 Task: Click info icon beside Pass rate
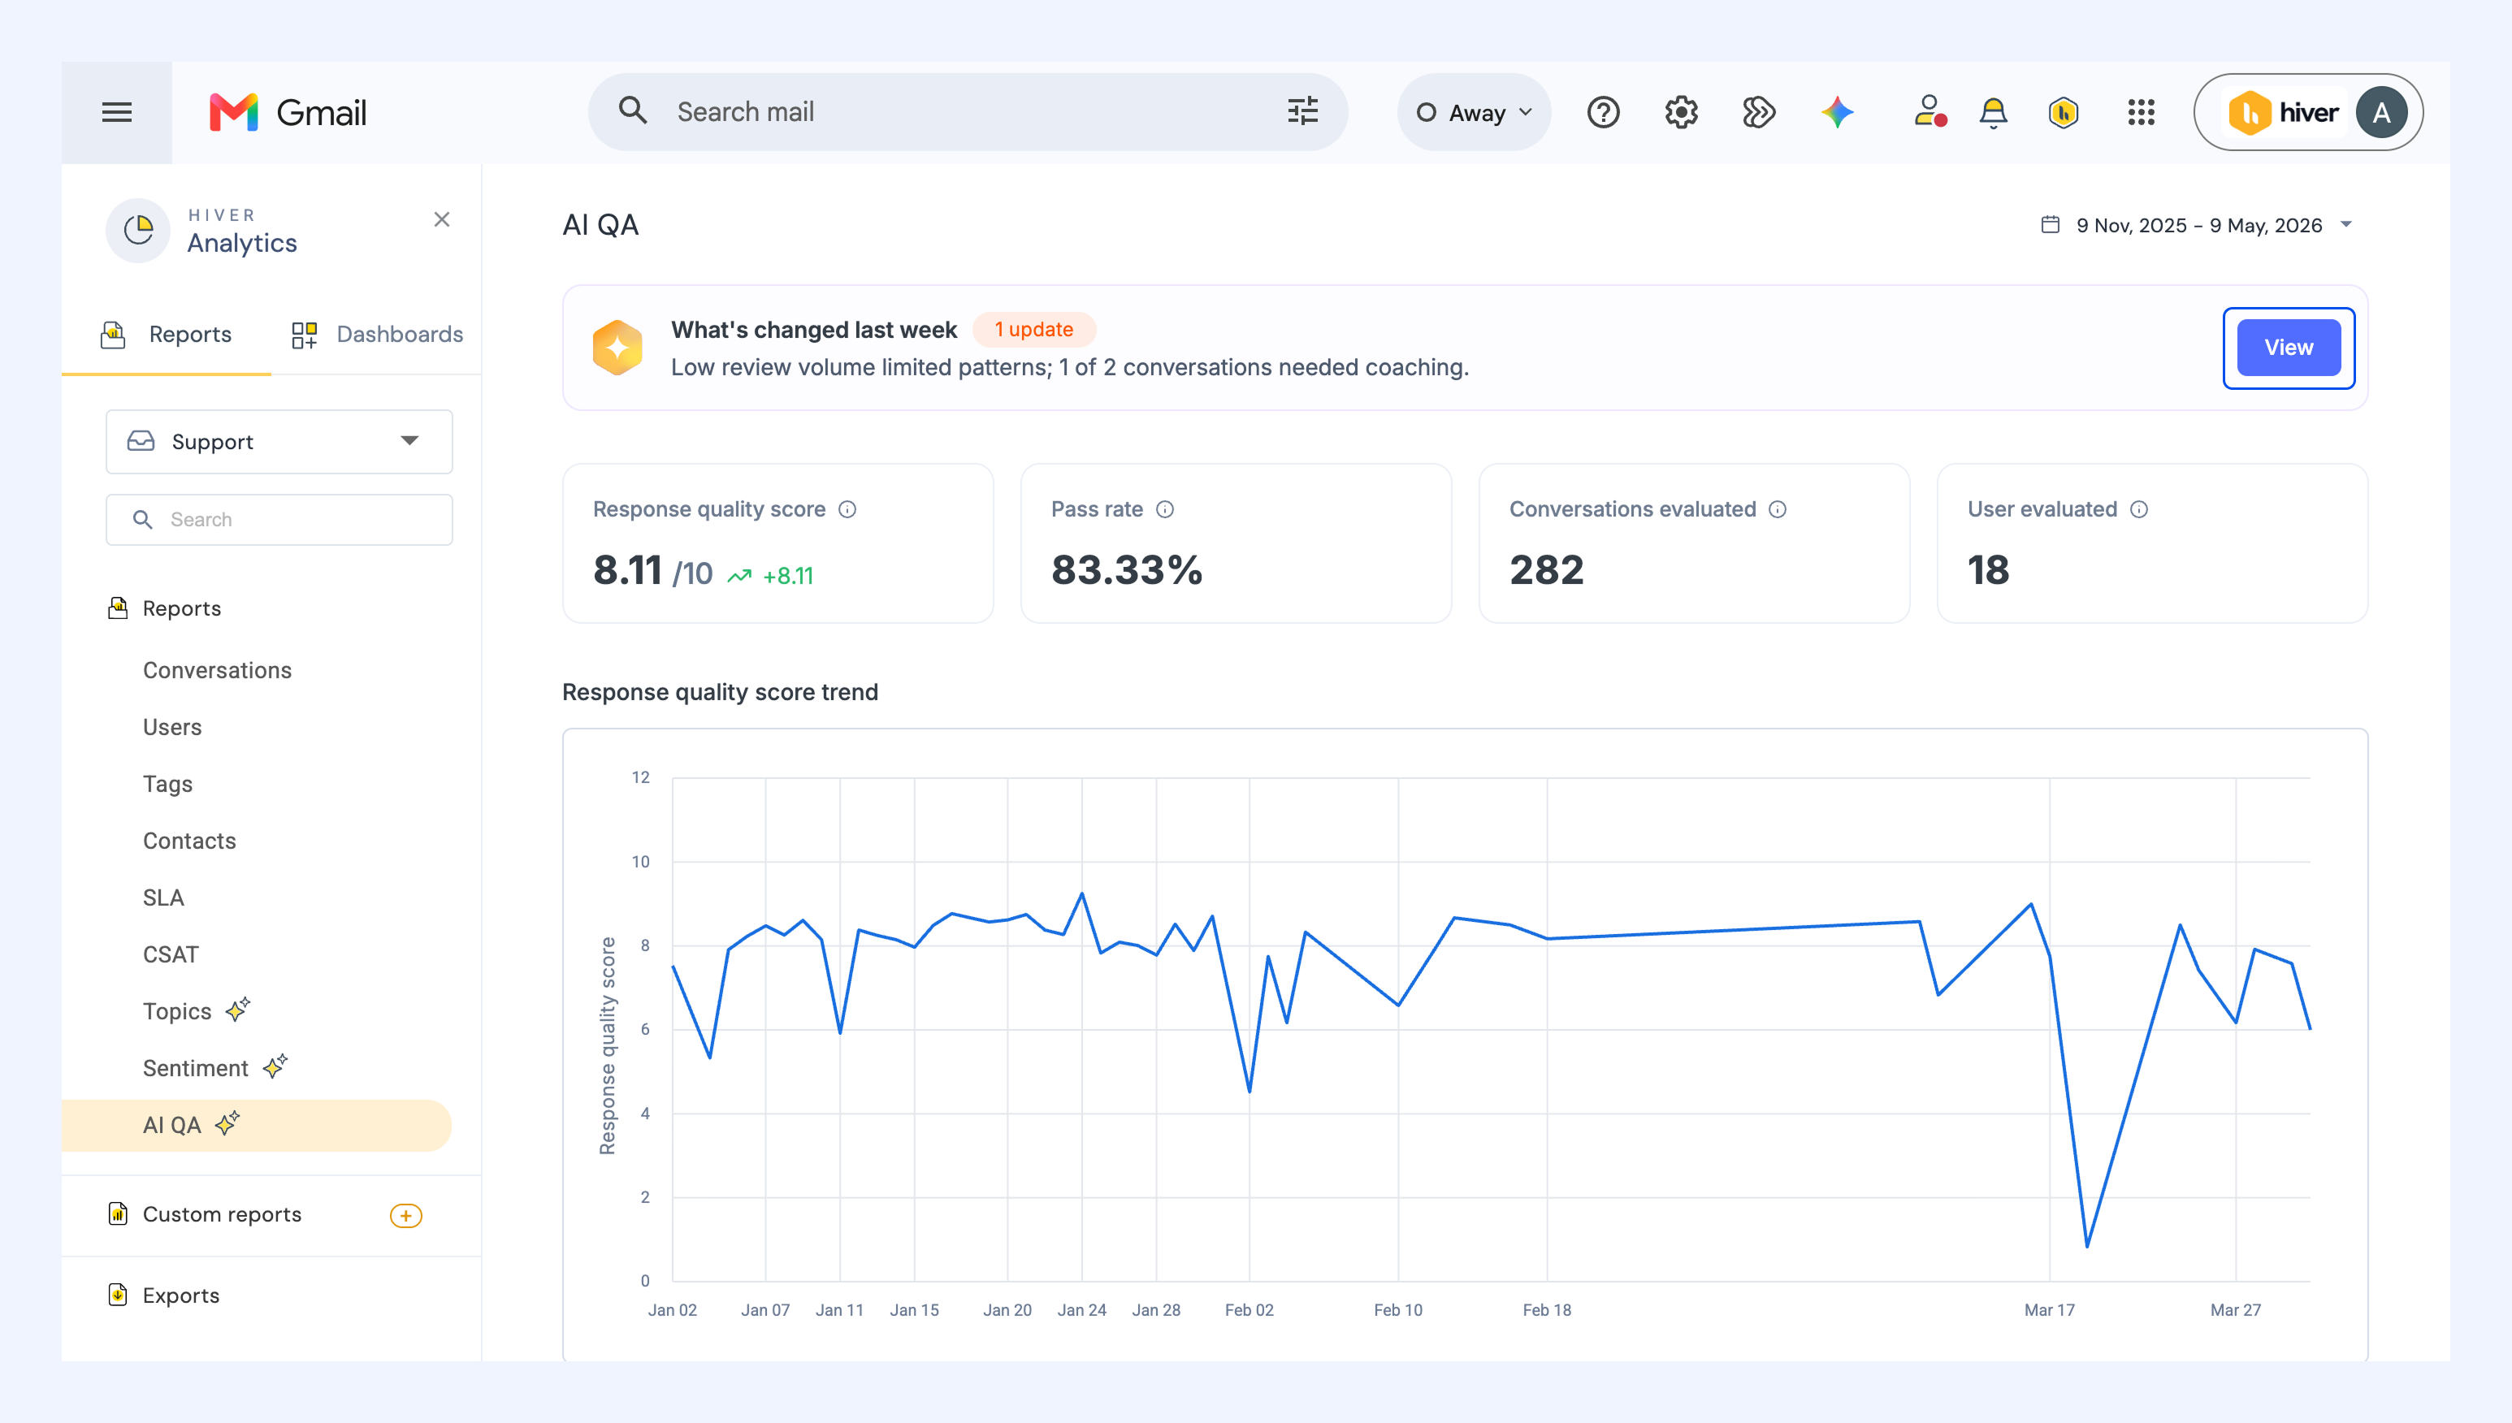(x=1164, y=509)
